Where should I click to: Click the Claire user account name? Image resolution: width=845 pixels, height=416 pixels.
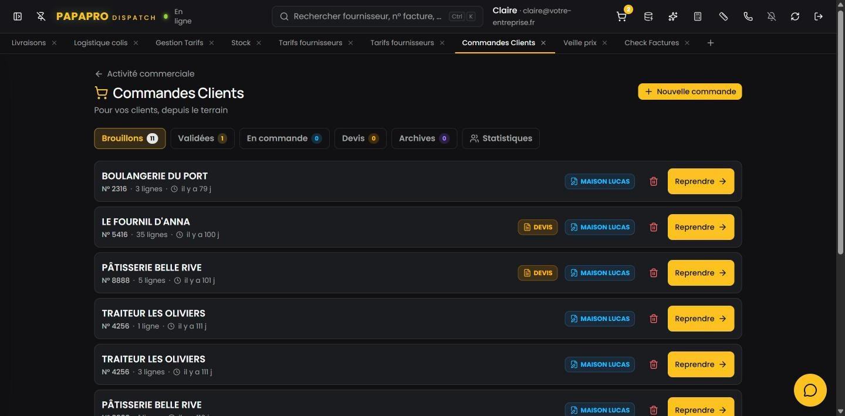(505, 11)
